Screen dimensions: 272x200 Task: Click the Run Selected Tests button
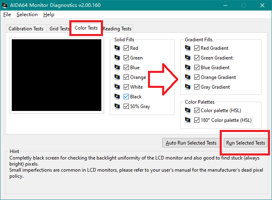pyautogui.click(x=245, y=143)
